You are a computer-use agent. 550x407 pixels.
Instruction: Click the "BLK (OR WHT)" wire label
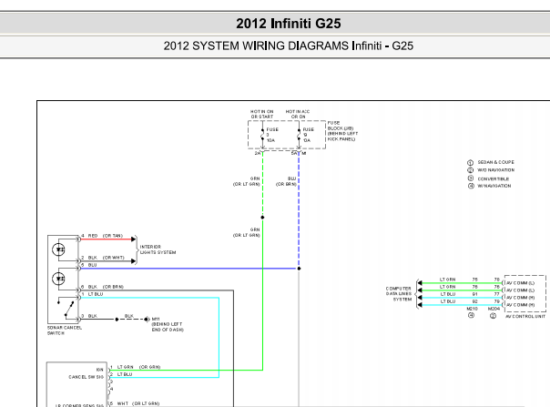pyautogui.click(x=106, y=257)
